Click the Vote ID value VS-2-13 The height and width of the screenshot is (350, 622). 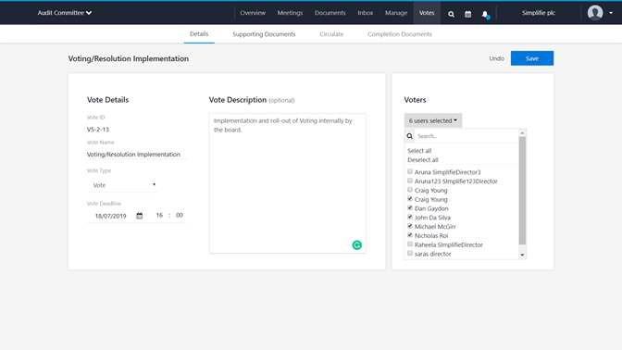(x=98, y=130)
